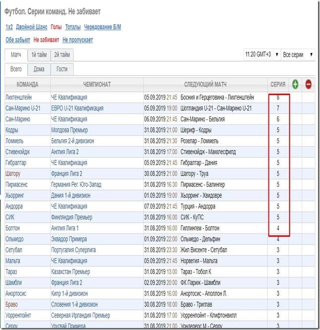Viewport: 320px width, 330px height.
Task: Sort by the 'КОМАНДА' column header
Action: pos(27,85)
